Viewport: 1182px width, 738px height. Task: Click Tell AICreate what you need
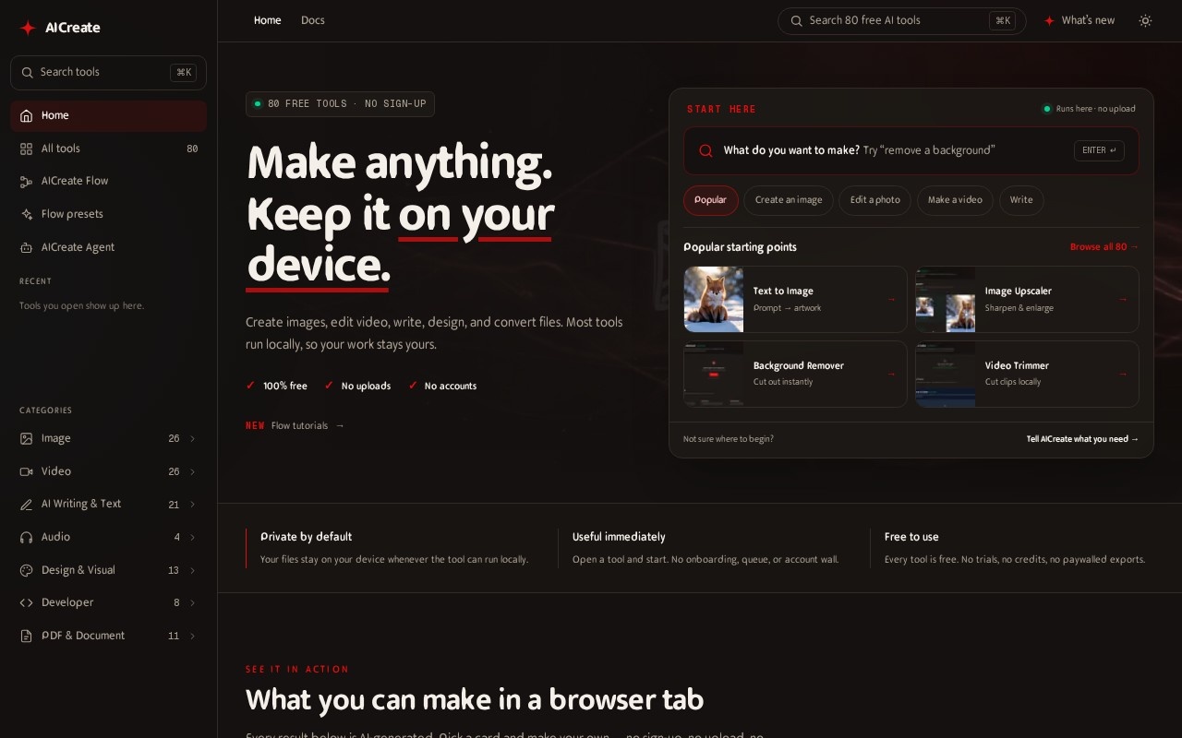tap(1082, 439)
